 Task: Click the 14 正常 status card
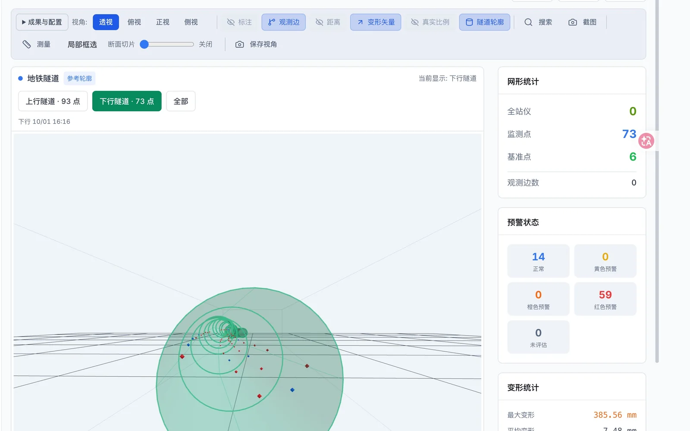point(538,261)
